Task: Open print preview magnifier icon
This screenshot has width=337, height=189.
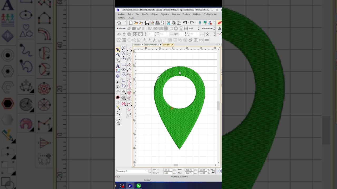Action: click(163, 23)
